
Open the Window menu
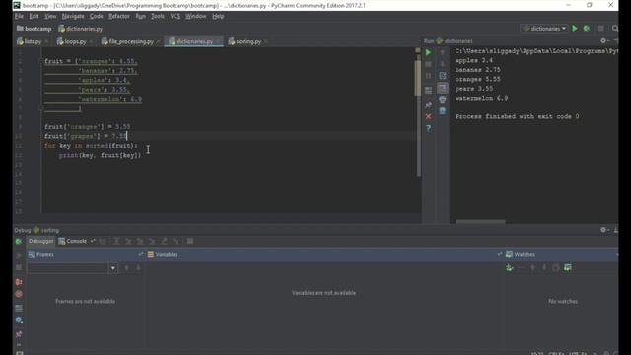[195, 16]
